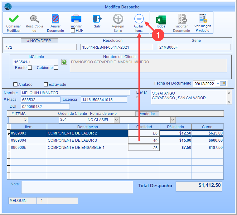Click the Confirmar Modificar green checkmark

tap(14, 19)
